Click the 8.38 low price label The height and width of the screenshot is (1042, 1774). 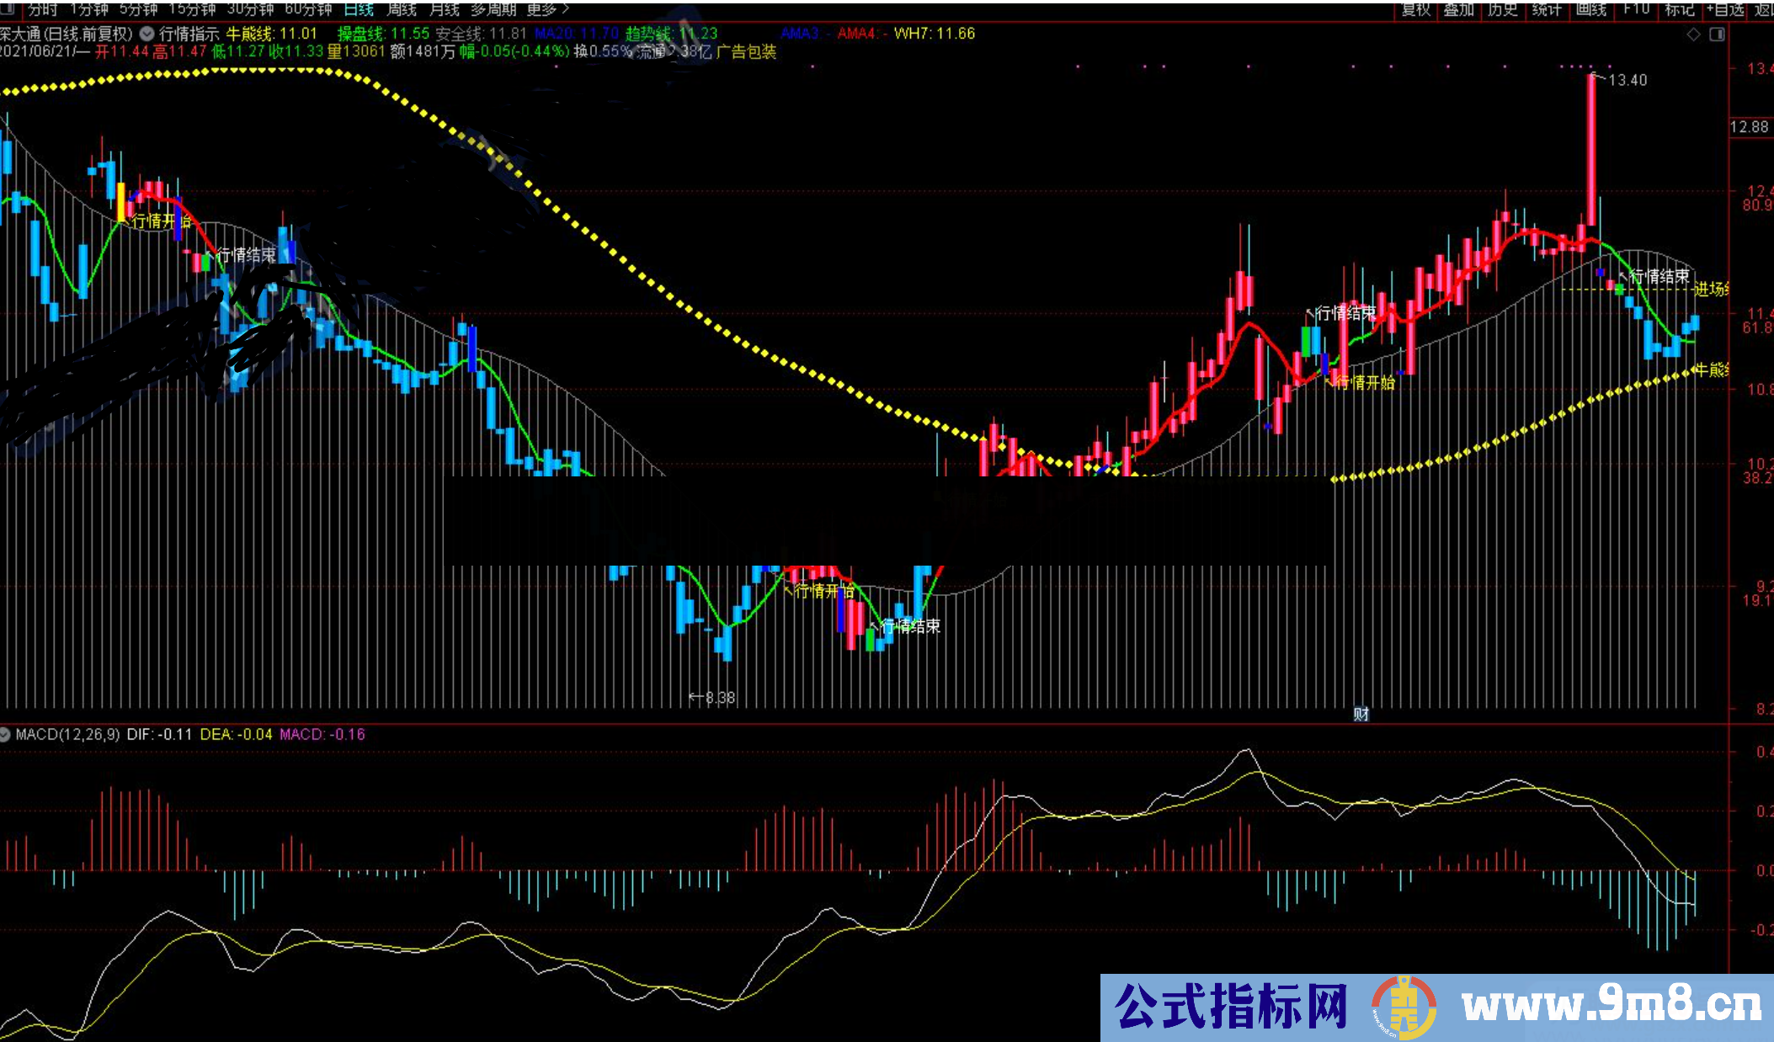(719, 698)
